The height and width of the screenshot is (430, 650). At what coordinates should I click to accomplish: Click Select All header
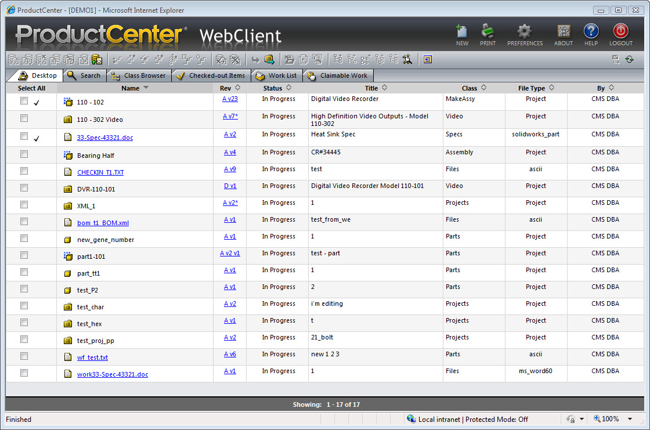click(x=31, y=88)
